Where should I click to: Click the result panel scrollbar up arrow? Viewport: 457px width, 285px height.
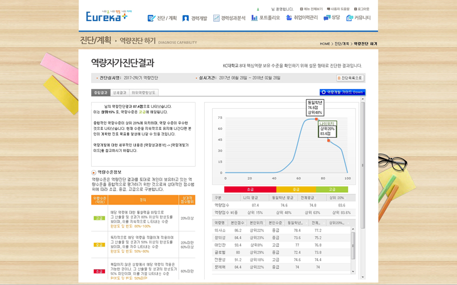click(363, 99)
